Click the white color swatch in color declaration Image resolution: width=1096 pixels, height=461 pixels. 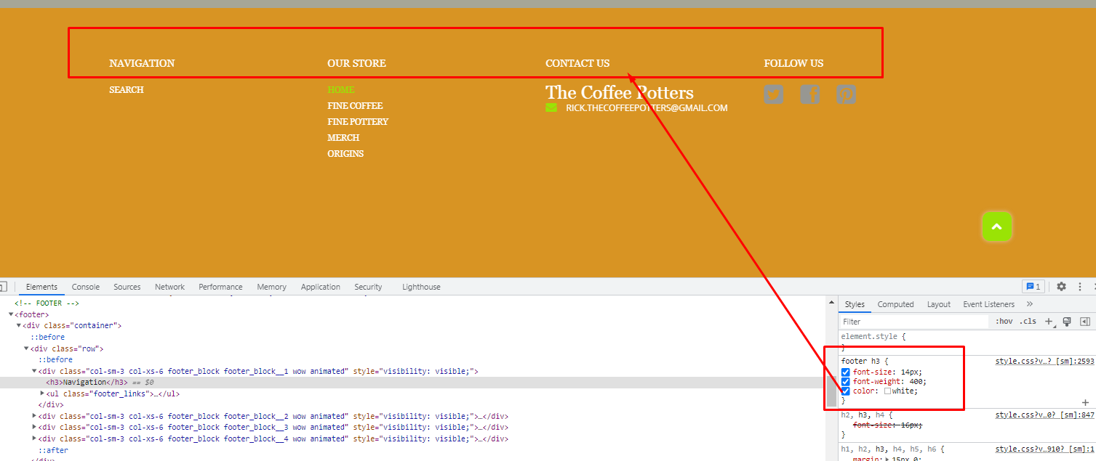pos(887,391)
